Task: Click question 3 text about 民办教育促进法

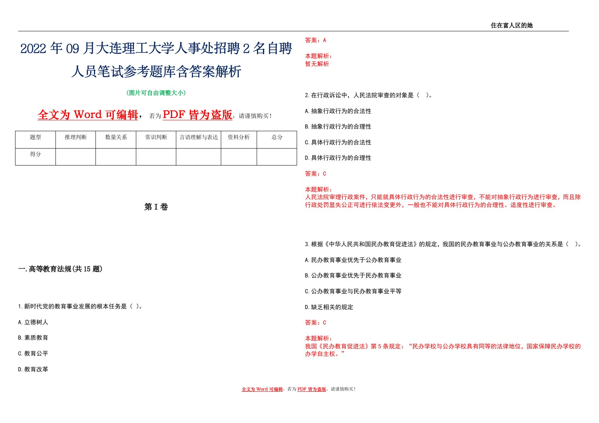Action: [444, 244]
